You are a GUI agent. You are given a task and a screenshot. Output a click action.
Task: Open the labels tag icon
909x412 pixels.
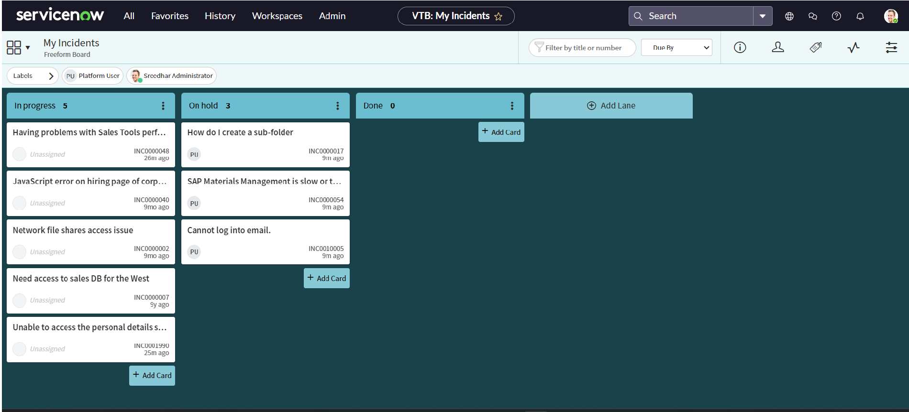pos(816,47)
